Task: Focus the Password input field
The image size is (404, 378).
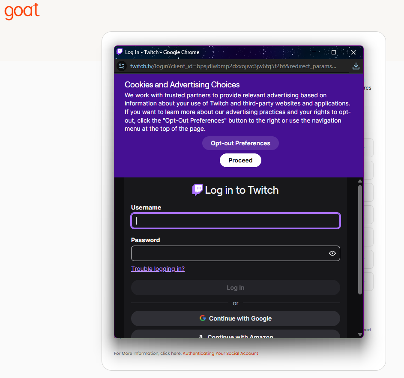Action: tap(236, 253)
